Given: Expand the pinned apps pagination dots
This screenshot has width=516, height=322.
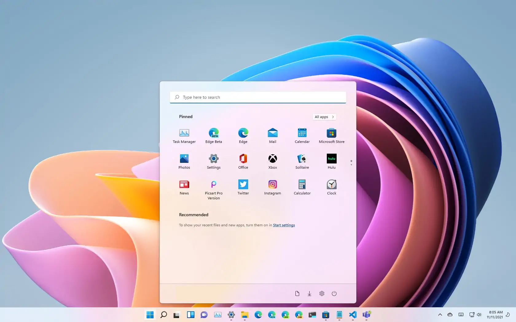Looking at the screenshot, I should (x=351, y=163).
